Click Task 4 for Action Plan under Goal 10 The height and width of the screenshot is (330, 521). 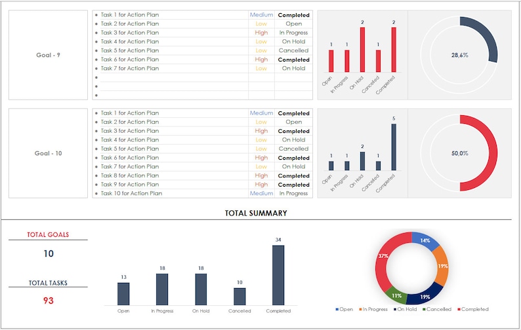coord(130,140)
